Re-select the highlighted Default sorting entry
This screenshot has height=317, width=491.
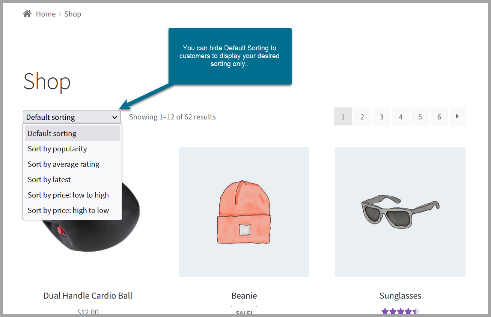pos(52,133)
